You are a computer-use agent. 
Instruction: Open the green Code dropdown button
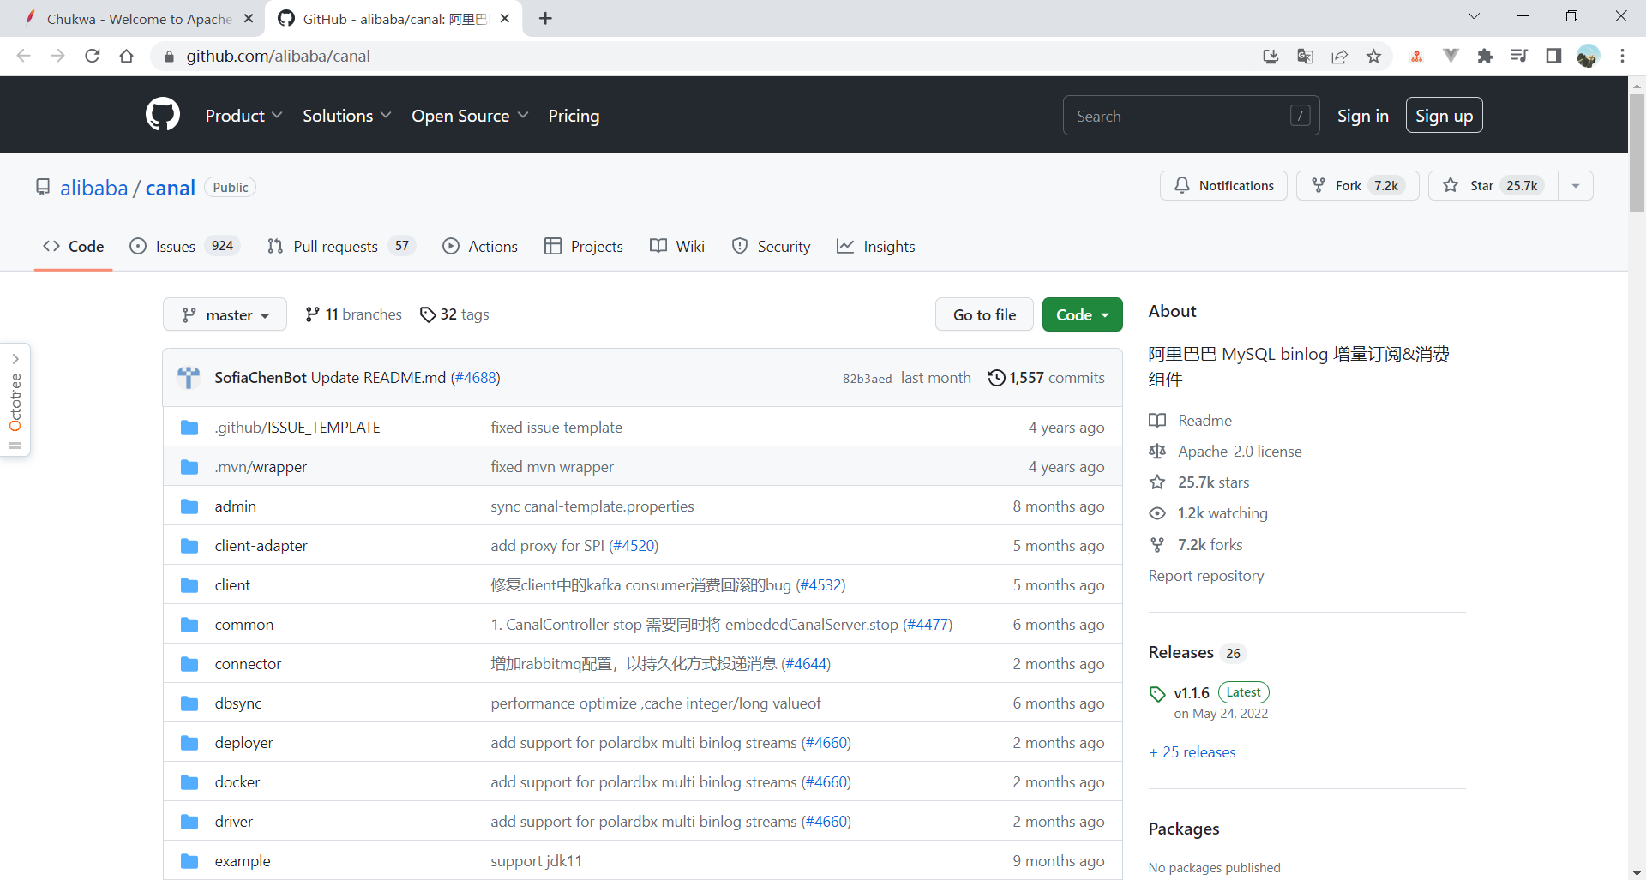(1082, 314)
